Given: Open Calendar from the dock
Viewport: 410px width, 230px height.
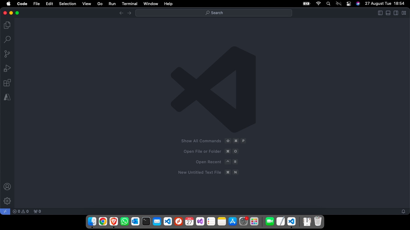Looking at the screenshot, I should (x=189, y=221).
